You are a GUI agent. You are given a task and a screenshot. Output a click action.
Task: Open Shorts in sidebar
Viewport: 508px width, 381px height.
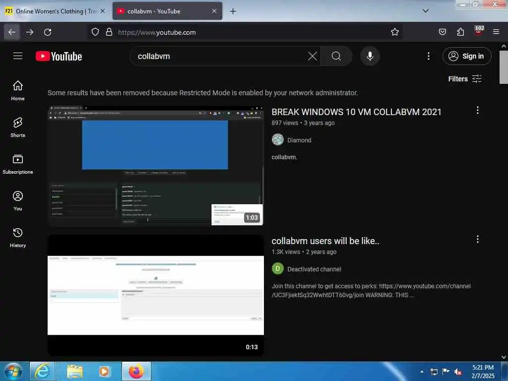point(18,127)
